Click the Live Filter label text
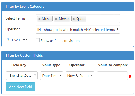This screenshot has width=135, height=96. 19,40
